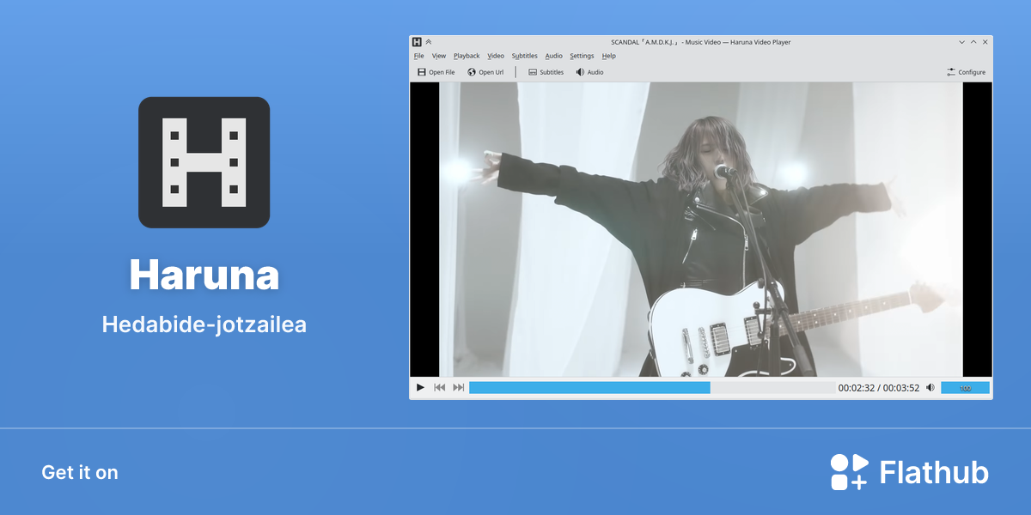The image size is (1031, 515).
Task: Click Audio toolbar button with speaker icon
Action: 590,72
